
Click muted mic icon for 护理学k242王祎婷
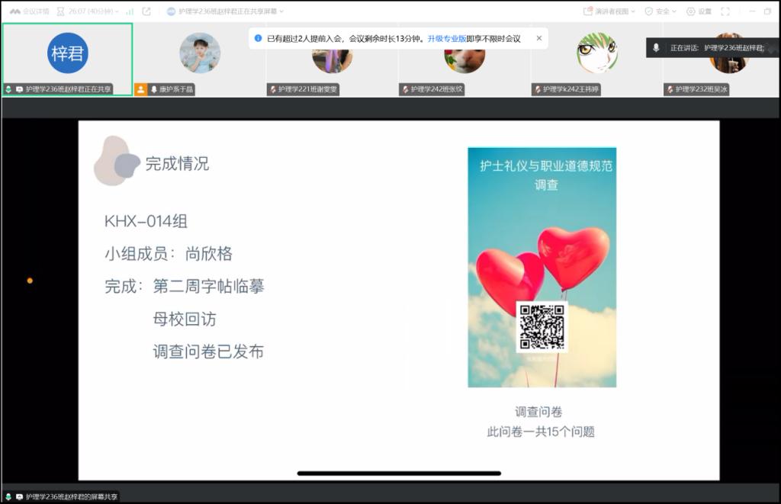point(537,89)
